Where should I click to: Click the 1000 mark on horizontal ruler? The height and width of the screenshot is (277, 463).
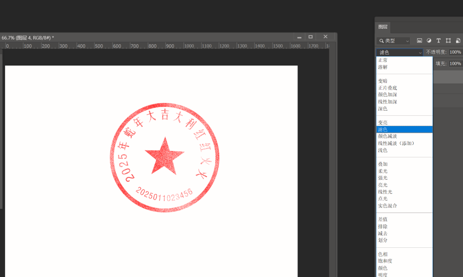189,46
